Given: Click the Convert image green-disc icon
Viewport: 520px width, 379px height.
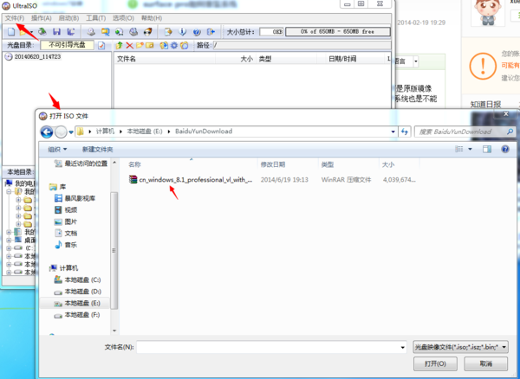Looking at the screenshot, I should pyautogui.click(x=120, y=32).
